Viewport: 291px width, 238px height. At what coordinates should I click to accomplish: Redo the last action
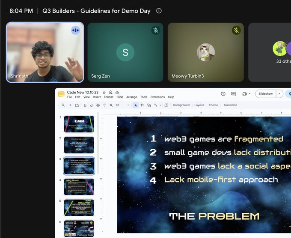92,105
